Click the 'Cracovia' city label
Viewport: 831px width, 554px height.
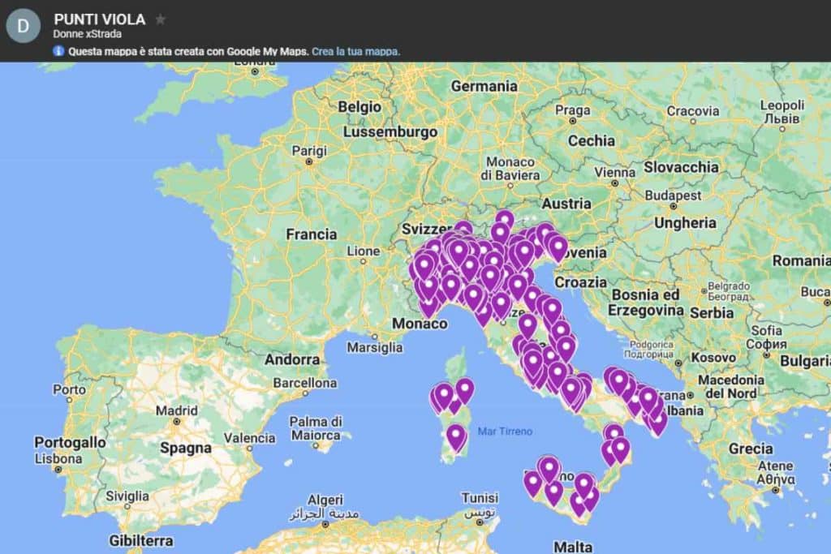pos(693,111)
